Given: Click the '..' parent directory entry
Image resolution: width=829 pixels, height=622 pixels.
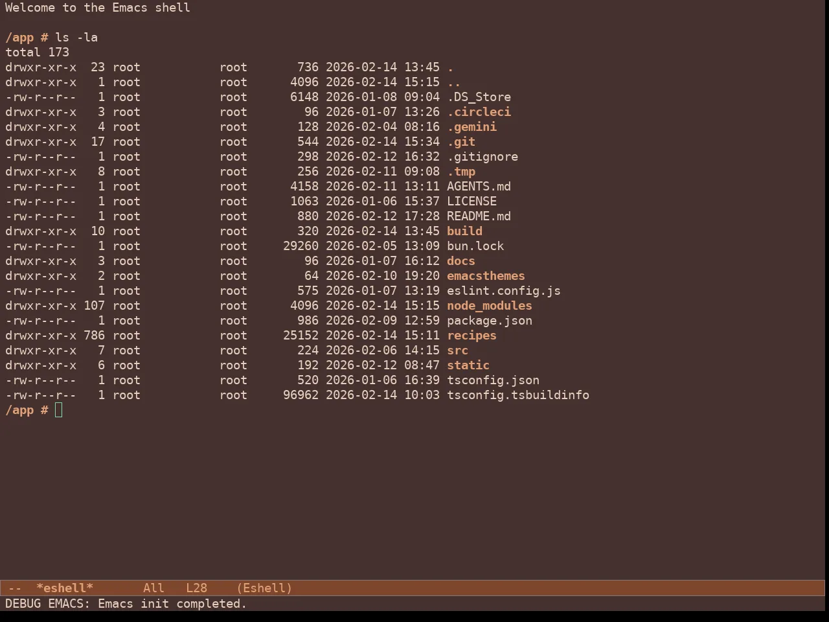Looking at the screenshot, I should [x=454, y=82].
